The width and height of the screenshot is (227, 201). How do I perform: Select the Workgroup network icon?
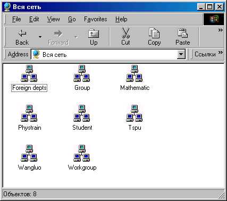click(82, 153)
